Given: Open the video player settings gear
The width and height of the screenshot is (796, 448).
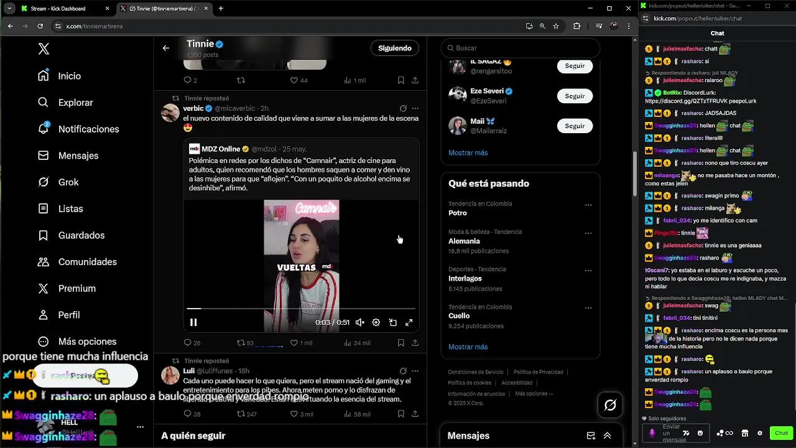Looking at the screenshot, I should point(376,322).
